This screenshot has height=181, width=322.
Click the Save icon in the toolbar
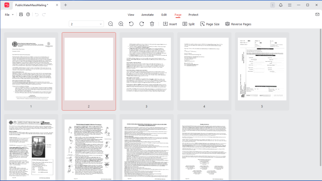pyautogui.click(x=21, y=15)
